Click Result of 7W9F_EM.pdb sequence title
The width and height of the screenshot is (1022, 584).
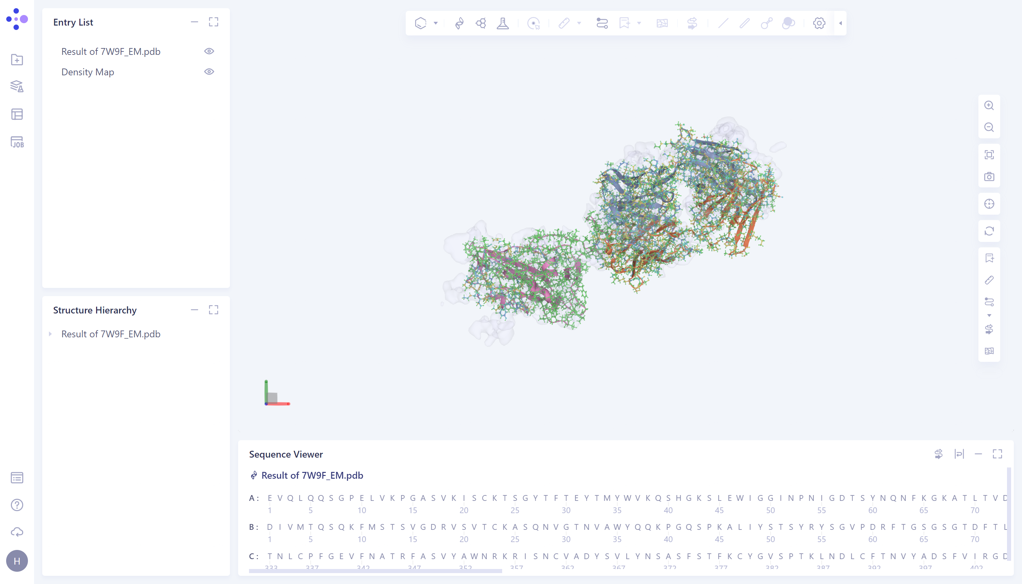point(312,475)
